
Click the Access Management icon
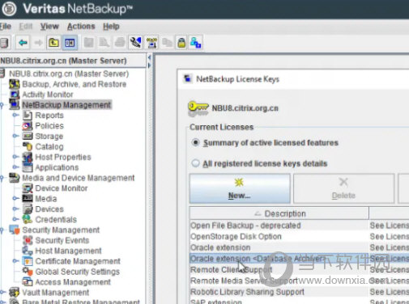28,282
